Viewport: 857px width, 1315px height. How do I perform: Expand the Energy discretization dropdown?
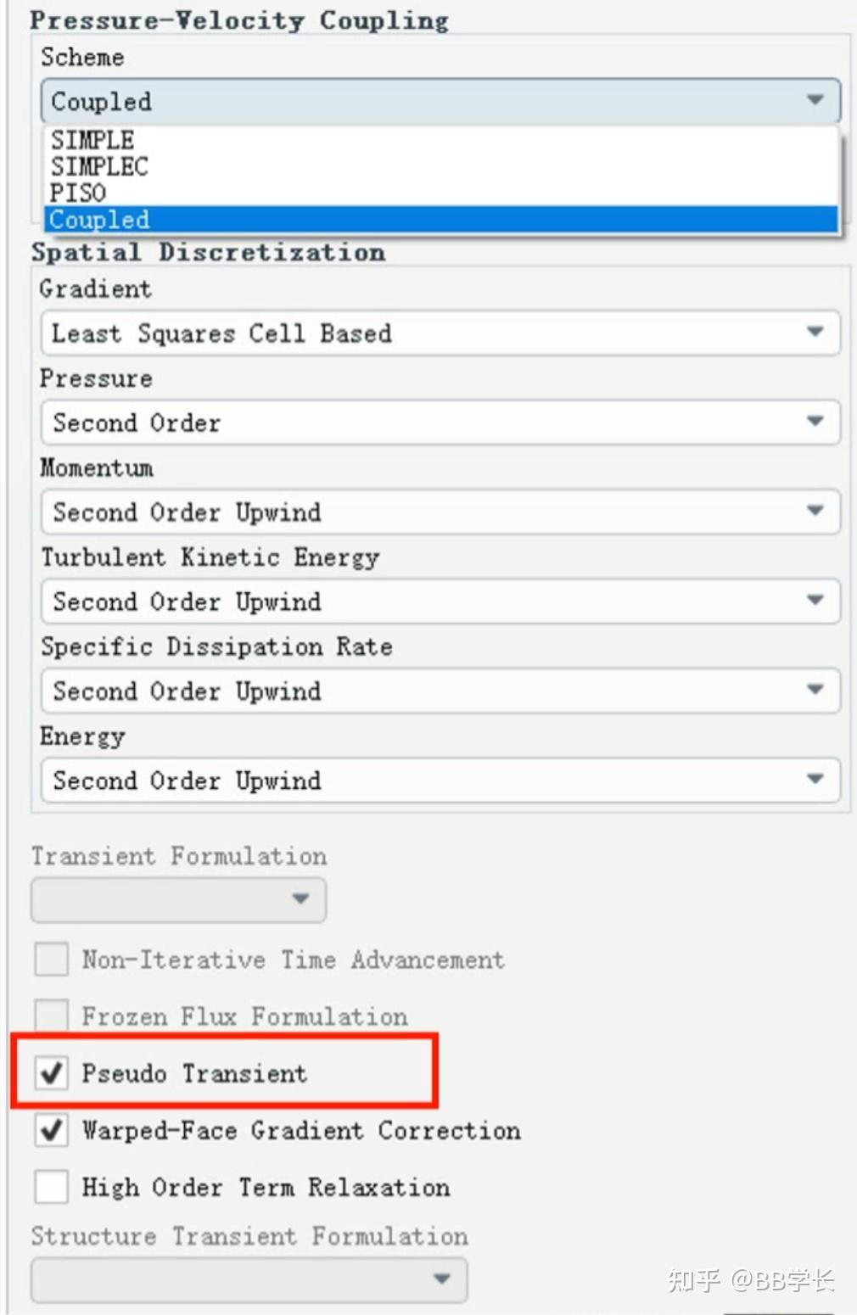coord(440,780)
